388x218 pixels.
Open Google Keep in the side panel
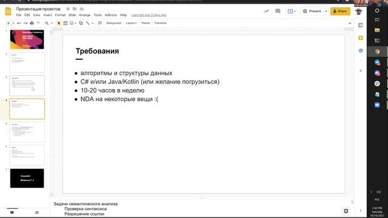[361, 38]
